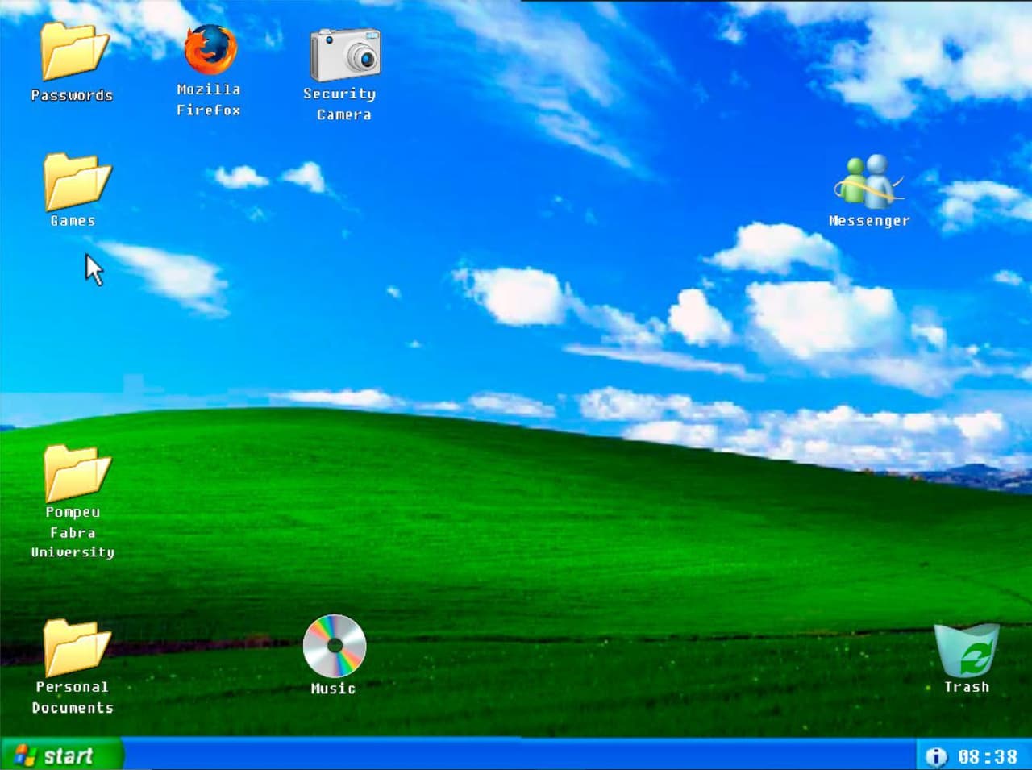1032x770 pixels.
Task: Launch the Messenger application
Action: (x=868, y=181)
